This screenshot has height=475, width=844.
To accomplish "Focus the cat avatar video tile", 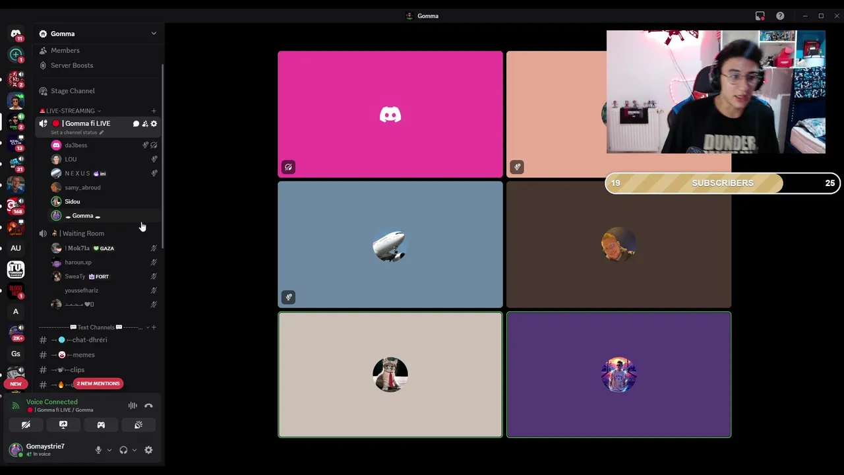I will pos(390,375).
